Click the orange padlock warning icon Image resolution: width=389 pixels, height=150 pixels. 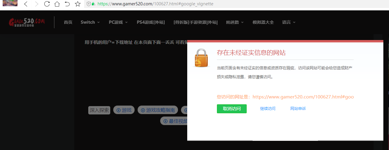[x=201, y=58]
